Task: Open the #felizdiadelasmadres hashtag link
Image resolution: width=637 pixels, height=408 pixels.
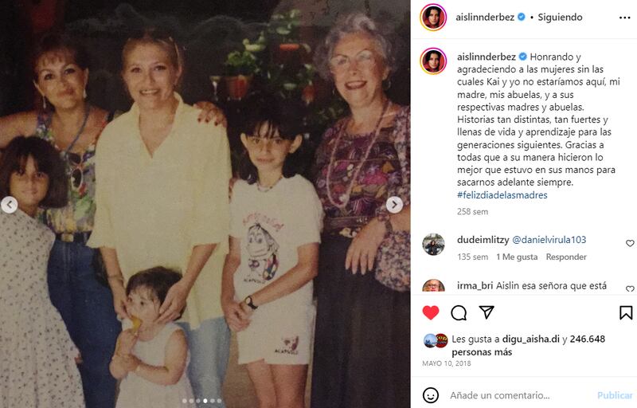Action: [502, 195]
